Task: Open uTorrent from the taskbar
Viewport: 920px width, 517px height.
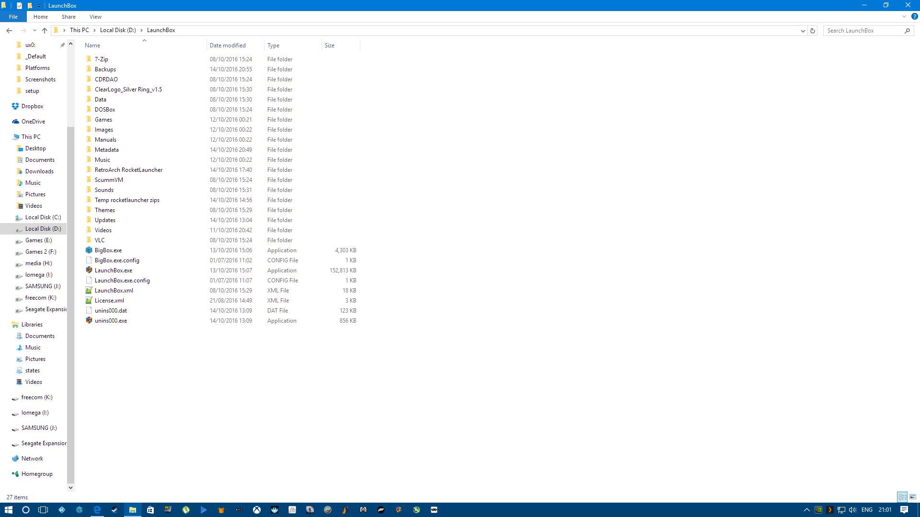Action: tap(186, 510)
